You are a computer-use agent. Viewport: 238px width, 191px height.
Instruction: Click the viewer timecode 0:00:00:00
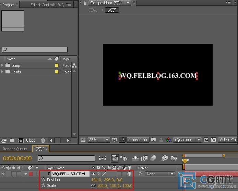(x=138, y=140)
